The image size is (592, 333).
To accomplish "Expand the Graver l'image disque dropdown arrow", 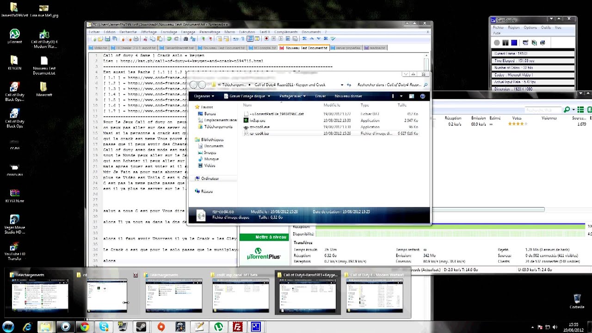I will coord(269,96).
